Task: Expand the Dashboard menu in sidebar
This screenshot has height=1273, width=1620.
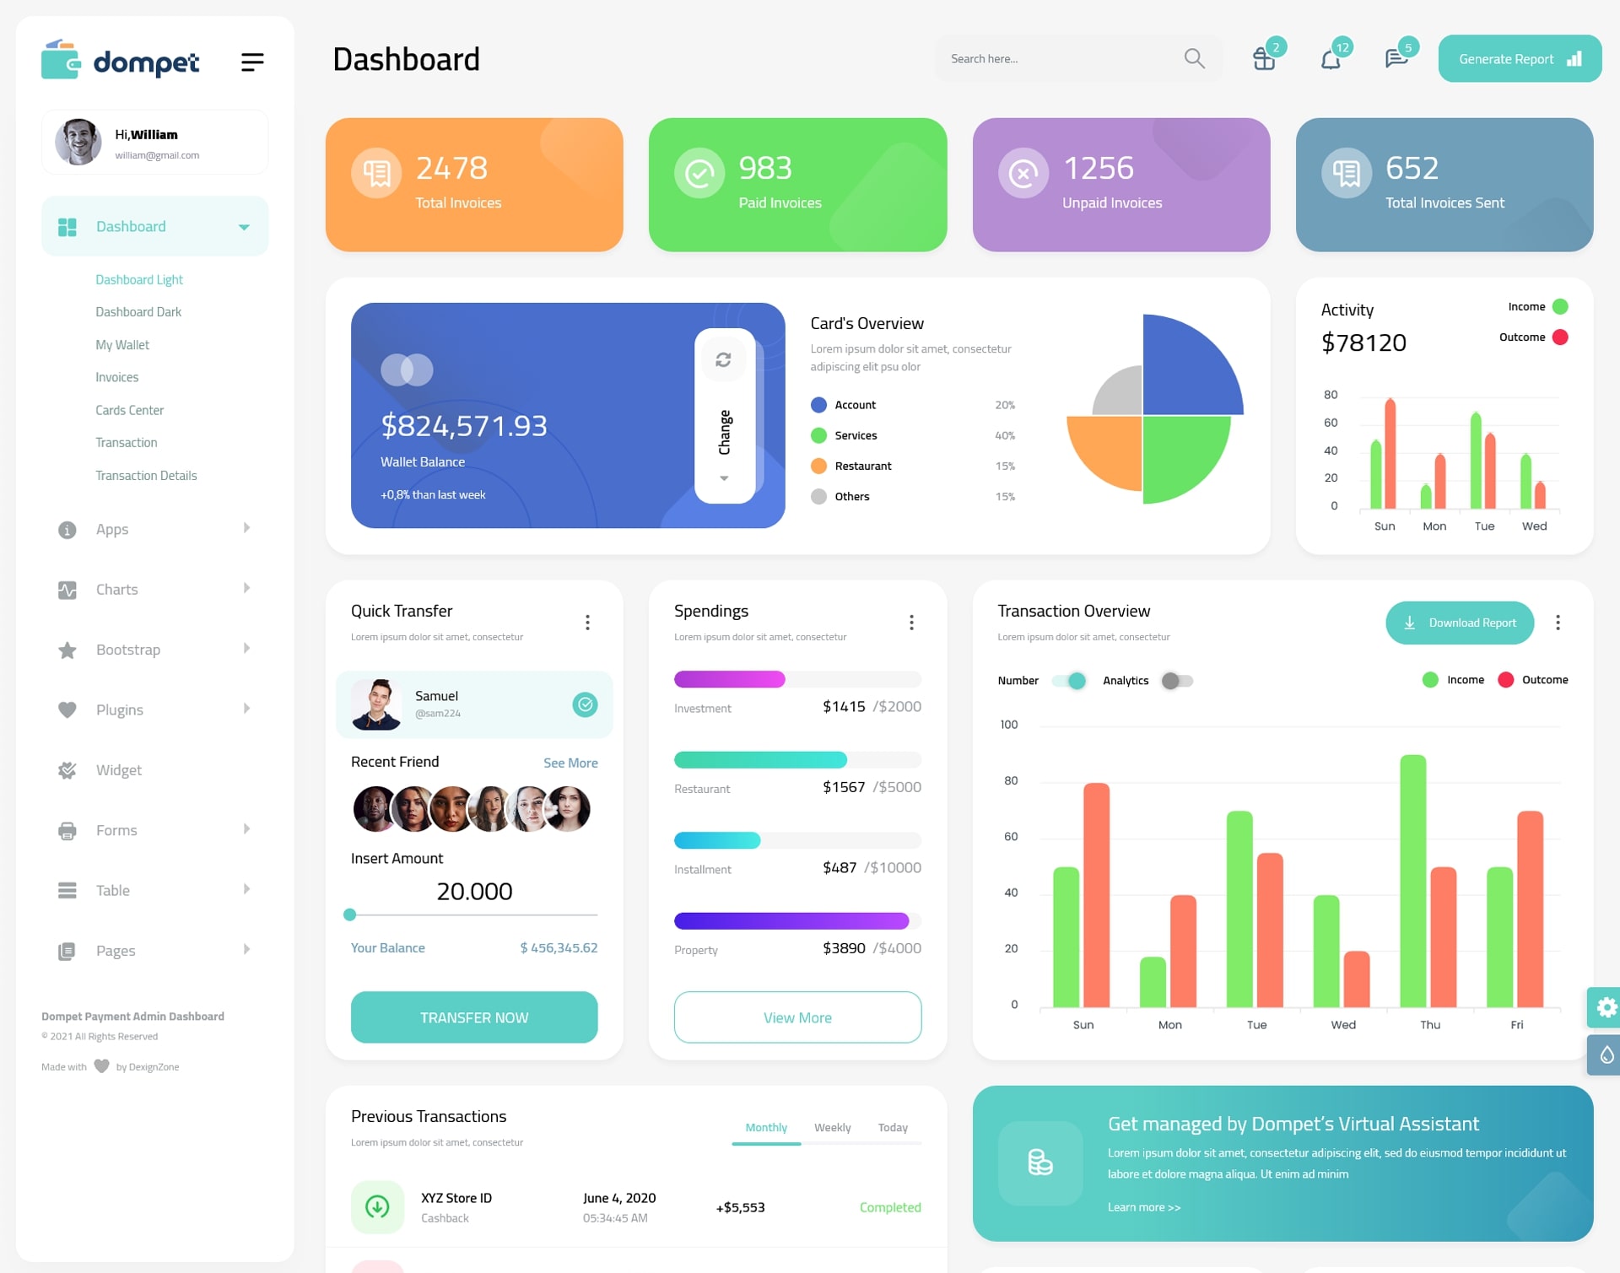Action: point(240,228)
